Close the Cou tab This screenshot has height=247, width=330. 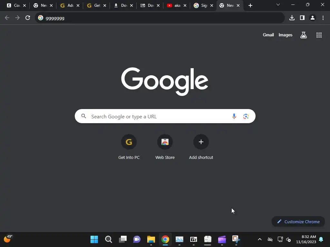point(24,6)
